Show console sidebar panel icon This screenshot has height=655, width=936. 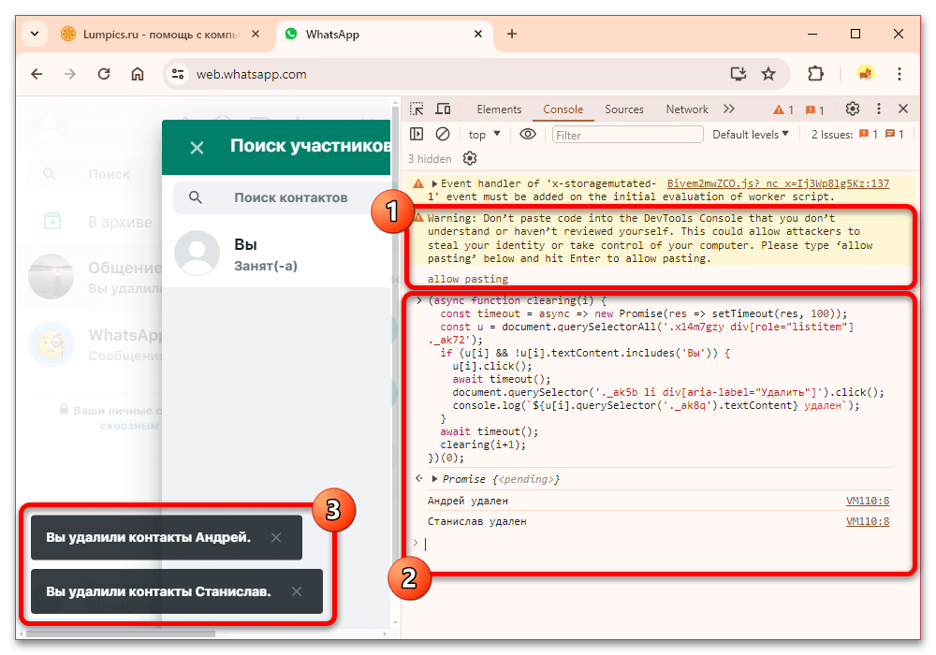(417, 134)
